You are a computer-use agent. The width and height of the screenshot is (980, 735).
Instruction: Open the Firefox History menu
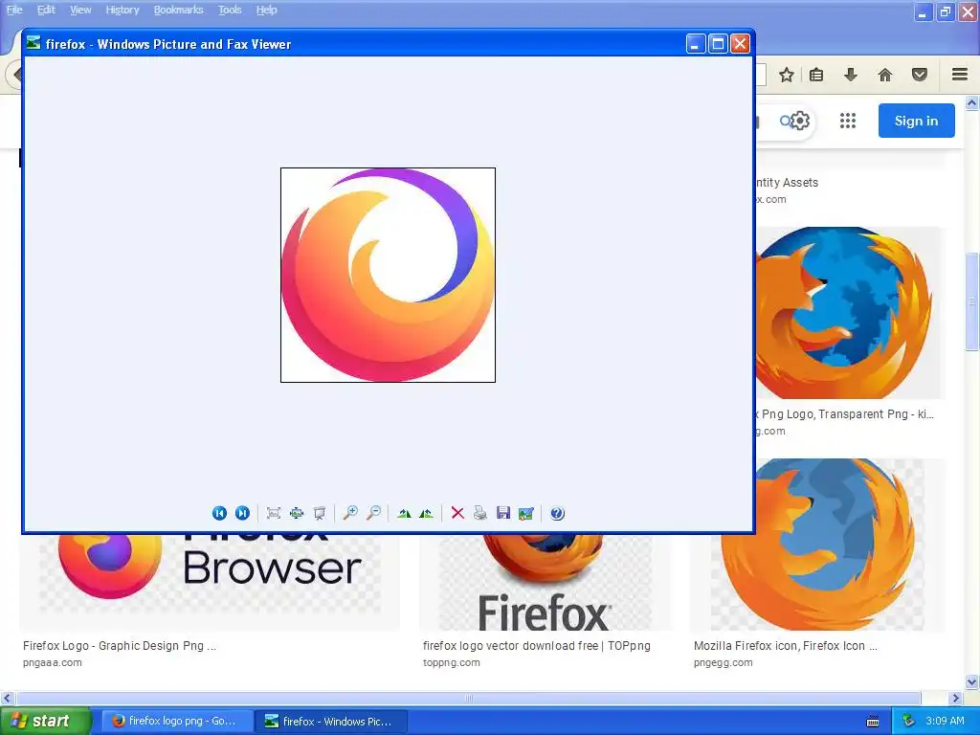(122, 10)
